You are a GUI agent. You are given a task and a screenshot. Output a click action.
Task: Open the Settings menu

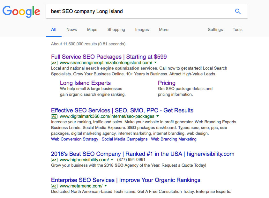click(215, 29)
